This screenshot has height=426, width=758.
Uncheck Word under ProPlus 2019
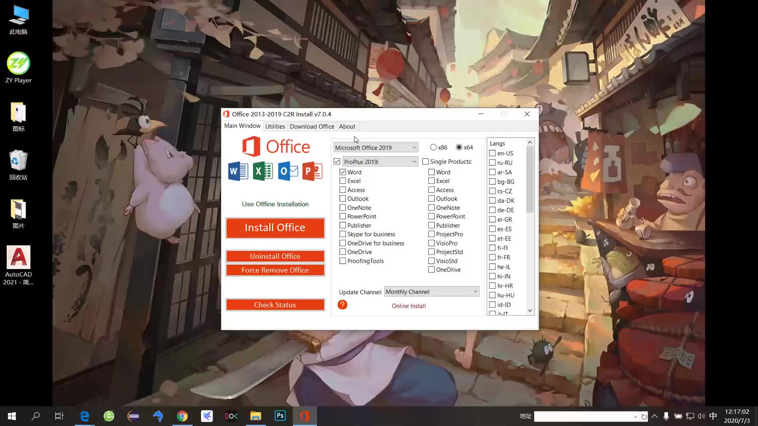pyautogui.click(x=342, y=172)
